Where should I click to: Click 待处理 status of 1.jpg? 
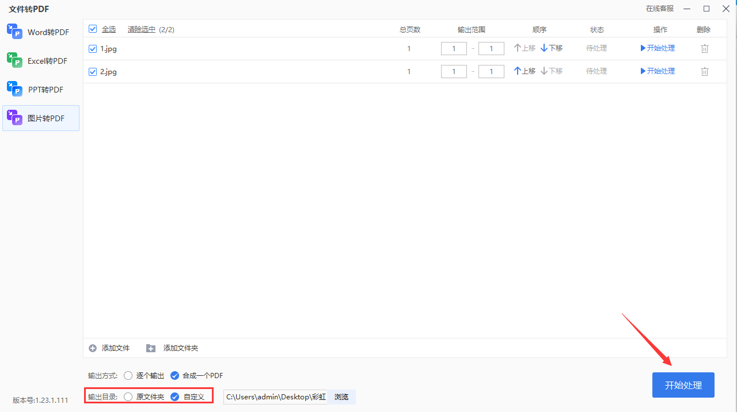(x=597, y=48)
